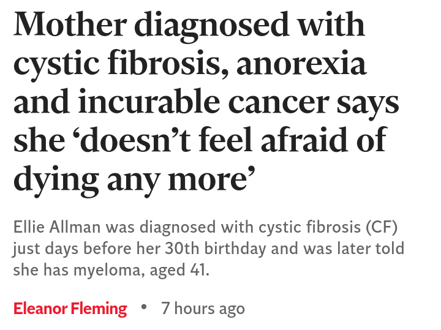441x330 pixels.
Task: Click the '7 hours ago' timestamp
Action: tap(203, 309)
